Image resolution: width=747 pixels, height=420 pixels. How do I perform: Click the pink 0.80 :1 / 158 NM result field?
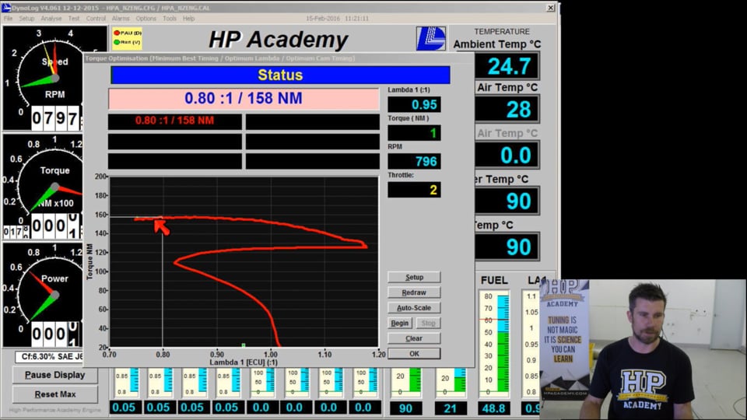click(244, 98)
